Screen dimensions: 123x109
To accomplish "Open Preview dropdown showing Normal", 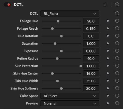I will [x=70, y=103].
